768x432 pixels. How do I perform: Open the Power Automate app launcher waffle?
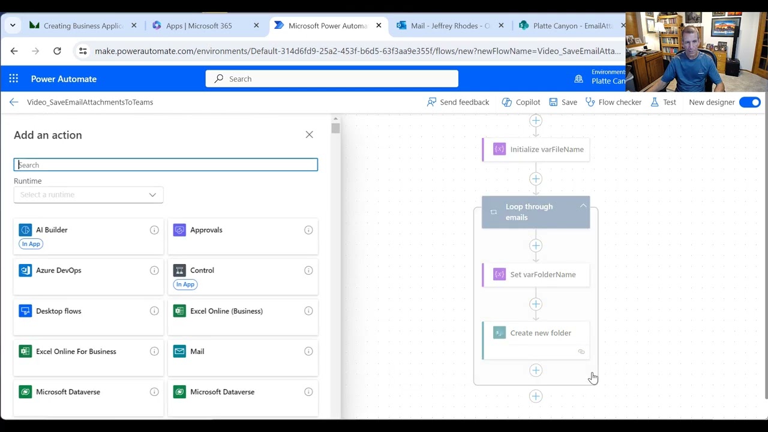pyautogui.click(x=14, y=79)
